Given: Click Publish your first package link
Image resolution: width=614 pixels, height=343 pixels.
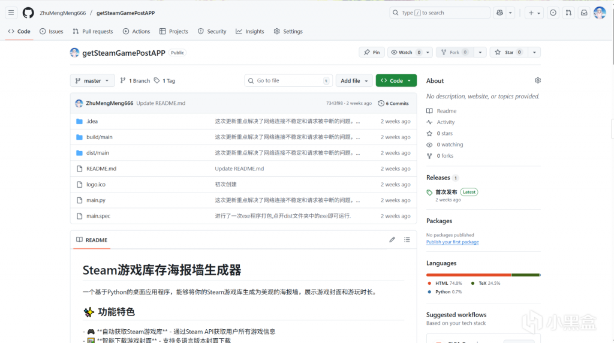Looking at the screenshot, I should (452, 242).
